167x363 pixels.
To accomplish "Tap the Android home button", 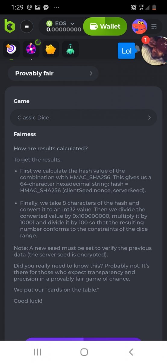I will pos(84,352).
